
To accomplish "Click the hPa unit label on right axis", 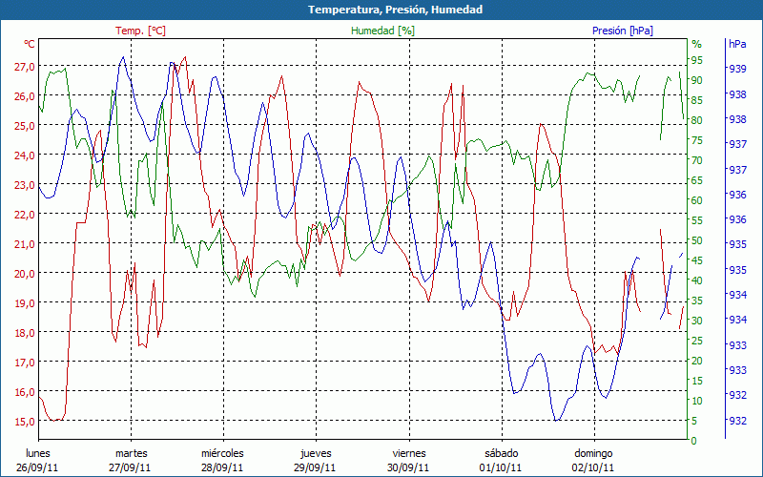I will [x=737, y=44].
